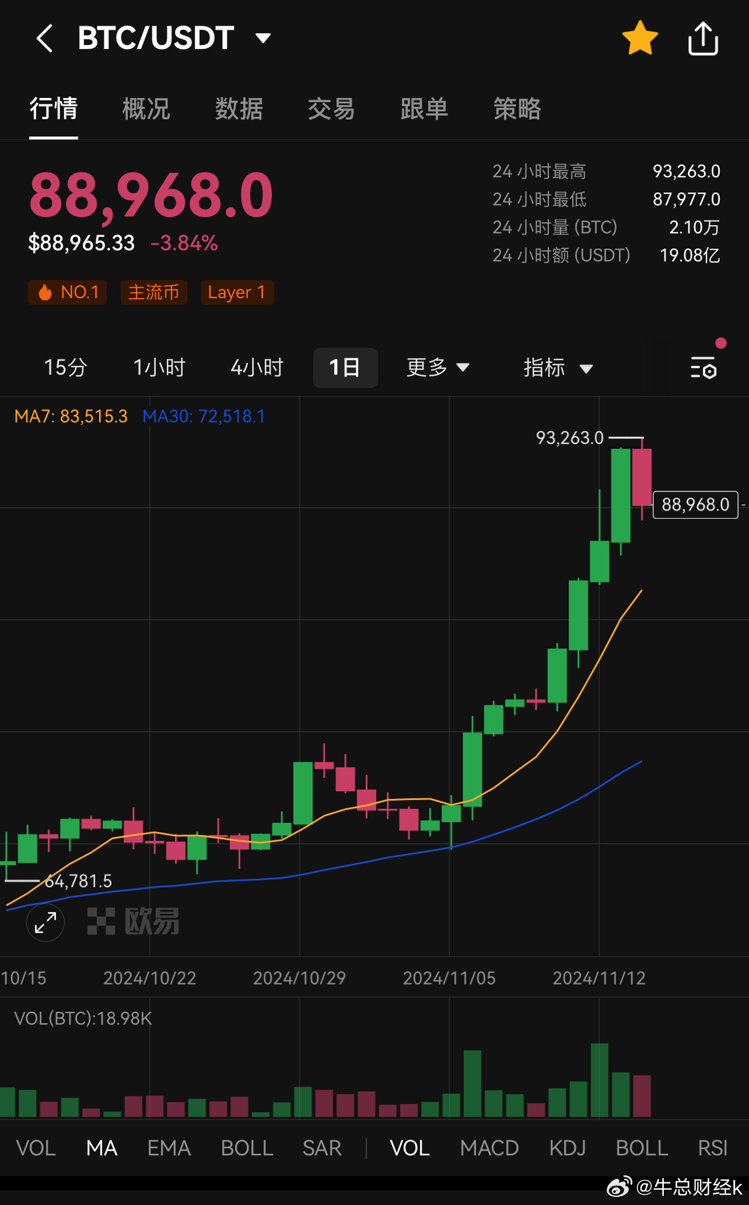
Task: Select the MACD indicator
Action: (489, 1148)
